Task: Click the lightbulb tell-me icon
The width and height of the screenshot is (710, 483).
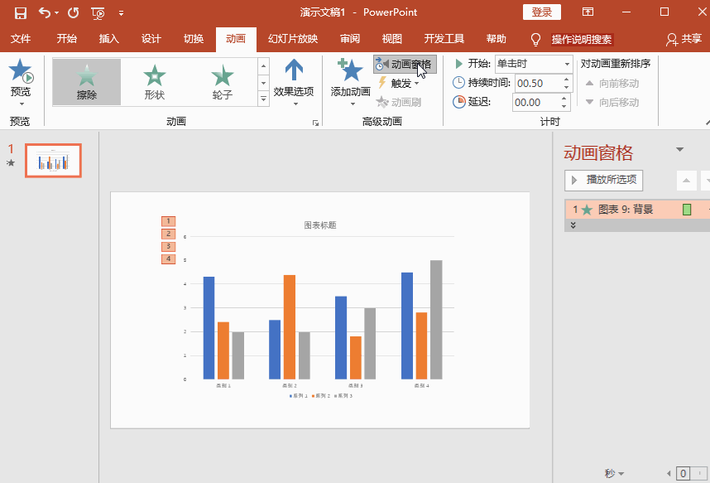Action: pos(535,40)
